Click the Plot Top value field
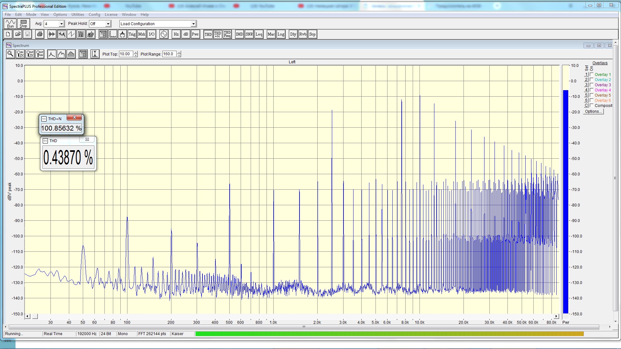621x349 pixels. [x=126, y=54]
